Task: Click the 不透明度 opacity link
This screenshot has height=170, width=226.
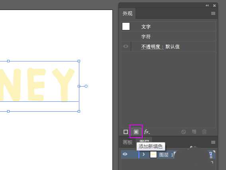Action: (152, 46)
